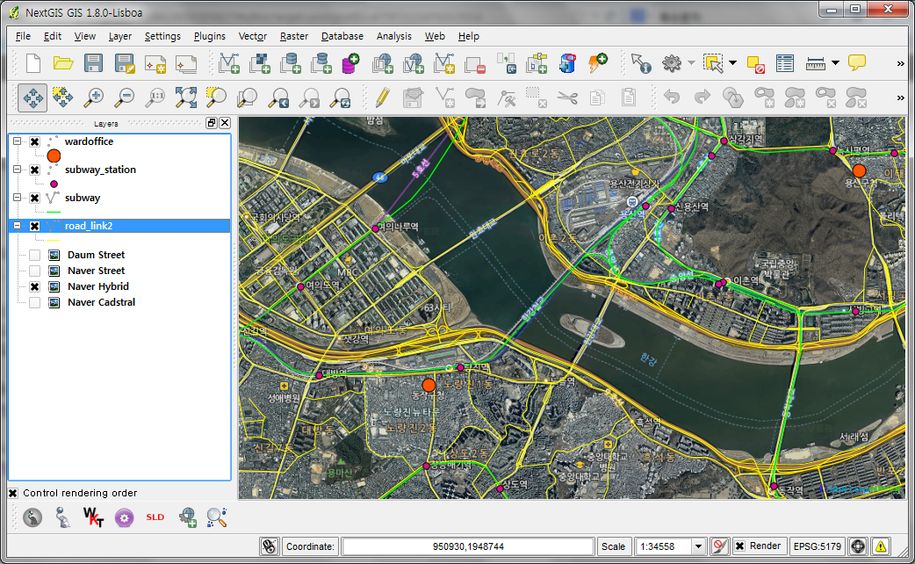The width and height of the screenshot is (915, 564).
Task: Open the Vector menu
Action: (x=252, y=36)
